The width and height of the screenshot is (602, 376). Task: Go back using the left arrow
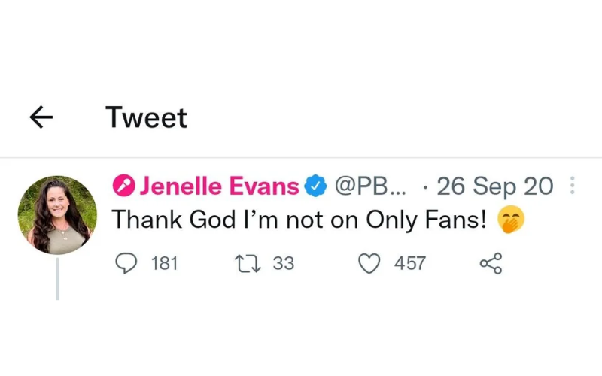point(41,117)
